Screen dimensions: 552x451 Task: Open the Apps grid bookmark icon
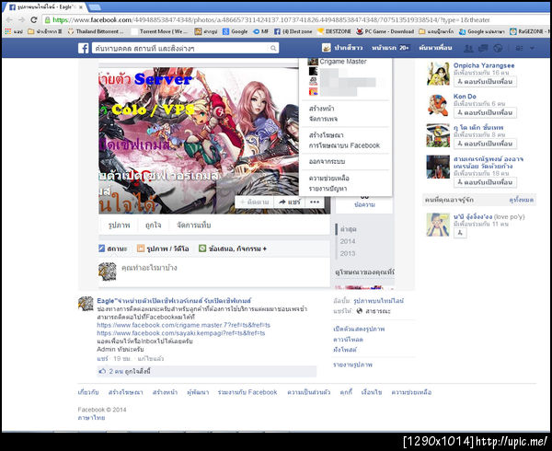click(7, 31)
